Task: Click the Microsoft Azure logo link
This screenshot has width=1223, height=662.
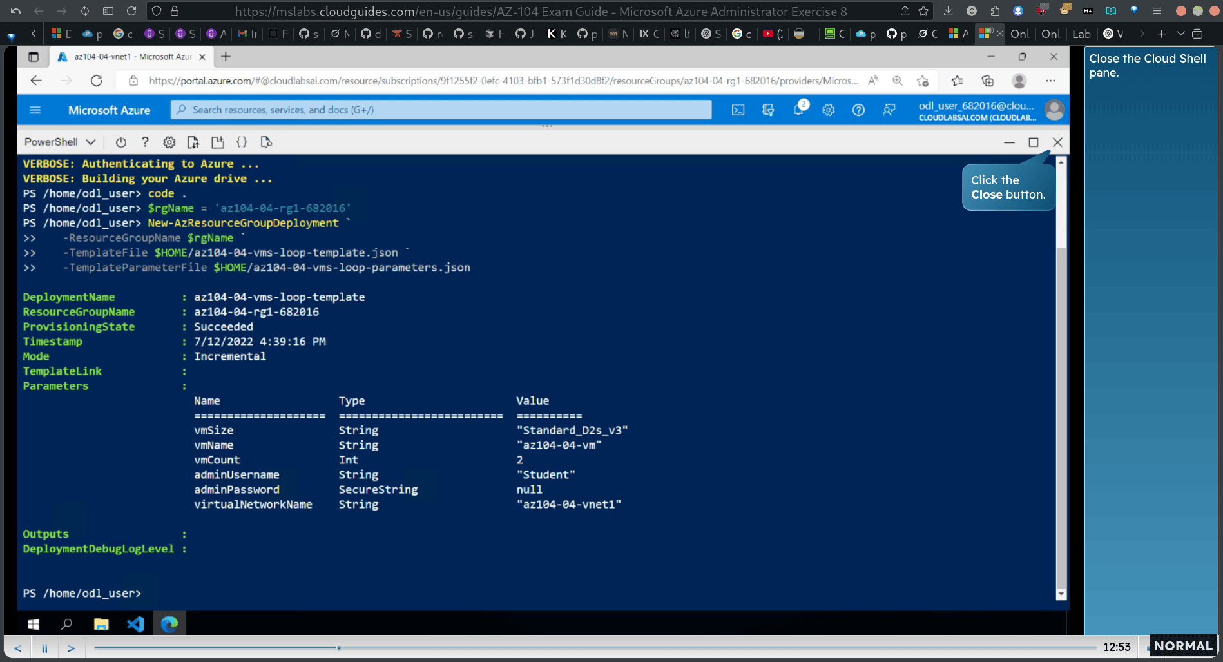Action: pyautogui.click(x=109, y=110)
